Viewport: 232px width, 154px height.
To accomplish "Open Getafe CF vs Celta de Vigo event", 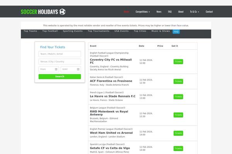I will (x=110, y=148).
